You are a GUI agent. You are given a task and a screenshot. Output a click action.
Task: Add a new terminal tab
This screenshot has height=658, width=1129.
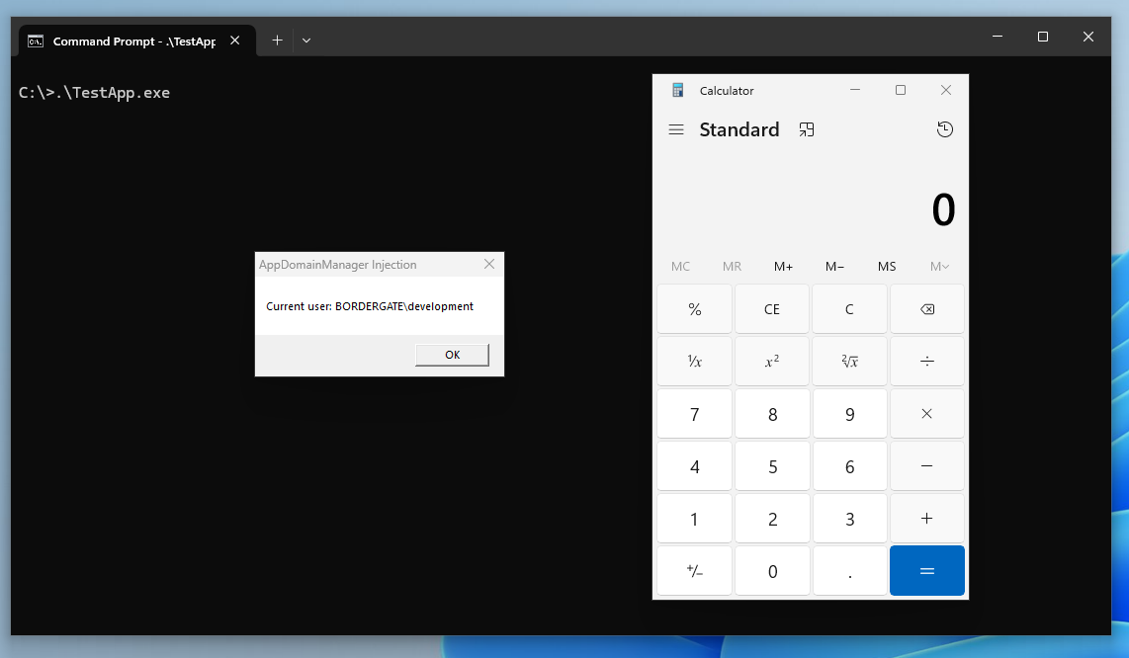(277, 41)
